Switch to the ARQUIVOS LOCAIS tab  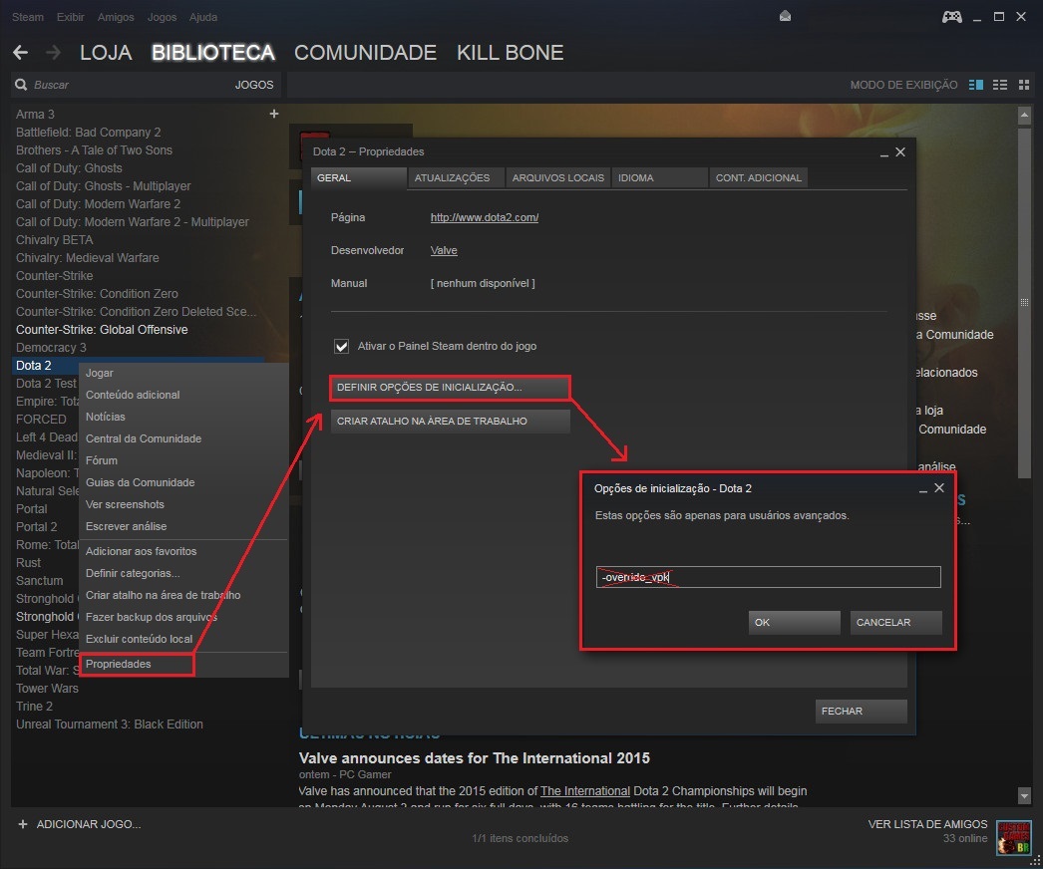[558, 177]
